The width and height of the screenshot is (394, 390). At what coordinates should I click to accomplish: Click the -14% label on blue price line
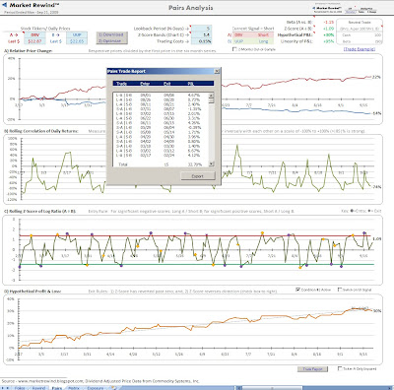tap(377, 113)
